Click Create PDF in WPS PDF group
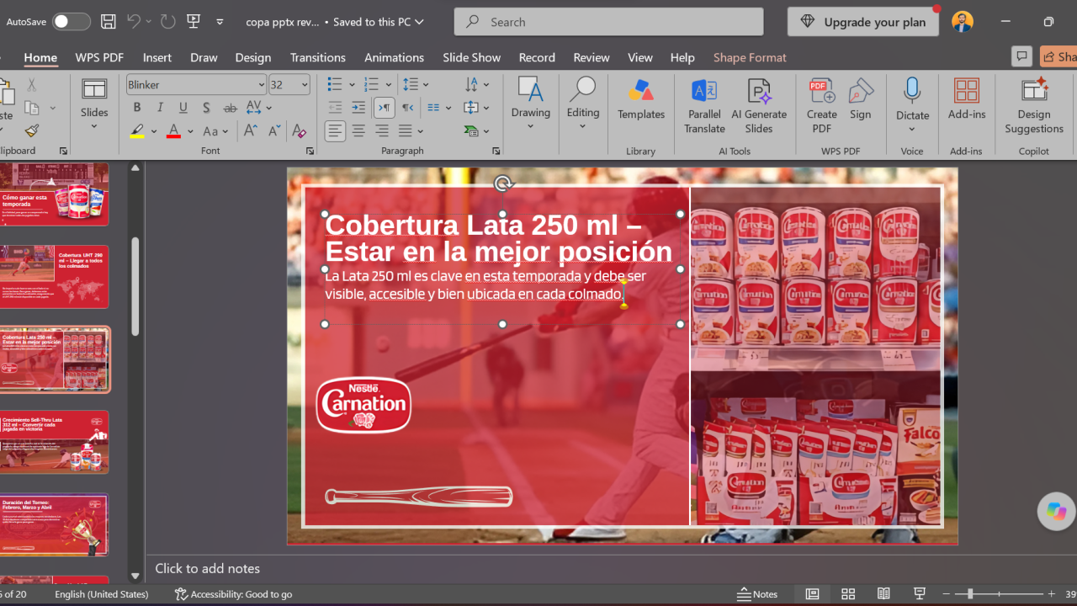1077x606 pixels. coord(822,105)
